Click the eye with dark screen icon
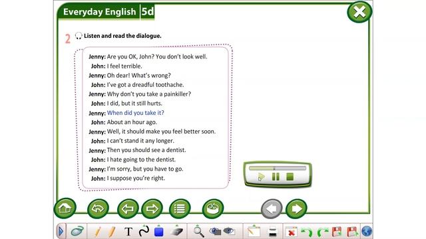 pos(215,231)
